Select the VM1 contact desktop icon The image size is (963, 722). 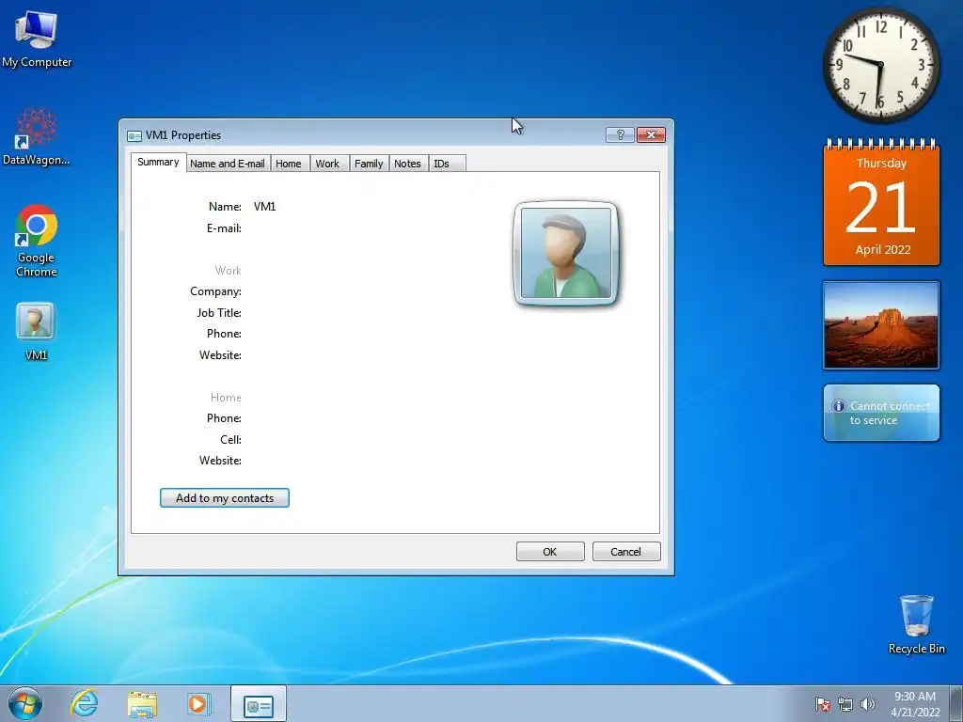click(36, 330)
